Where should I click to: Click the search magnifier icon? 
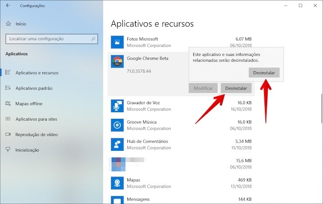tap(93, 39)
